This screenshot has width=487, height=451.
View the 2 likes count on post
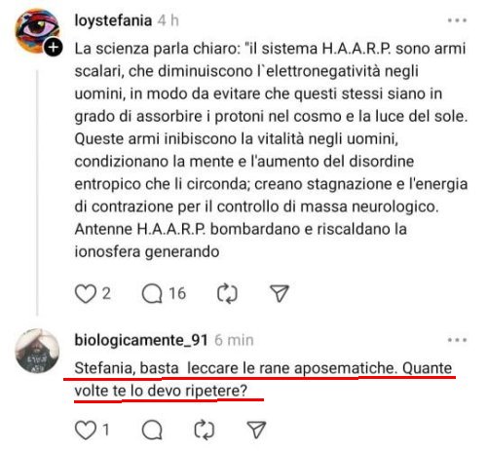106,293
